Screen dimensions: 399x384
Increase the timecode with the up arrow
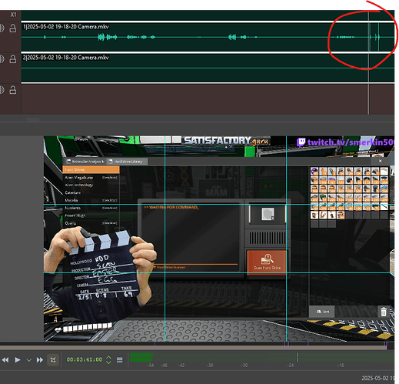[108, 357]
